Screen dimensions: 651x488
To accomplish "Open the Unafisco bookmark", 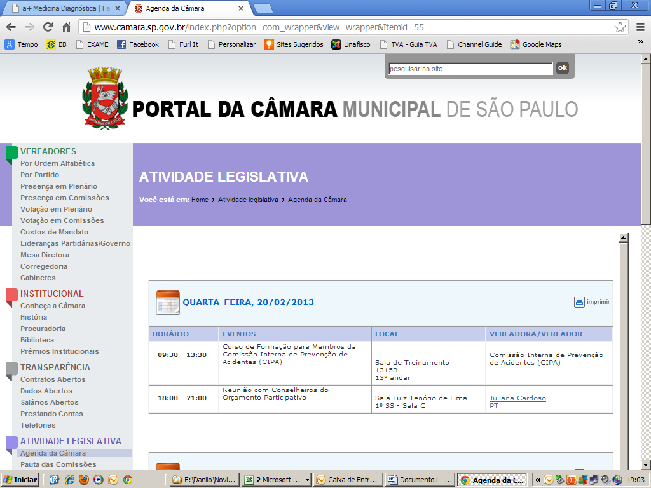I will coord(351,44).
